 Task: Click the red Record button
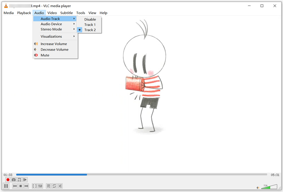(8, 180)
